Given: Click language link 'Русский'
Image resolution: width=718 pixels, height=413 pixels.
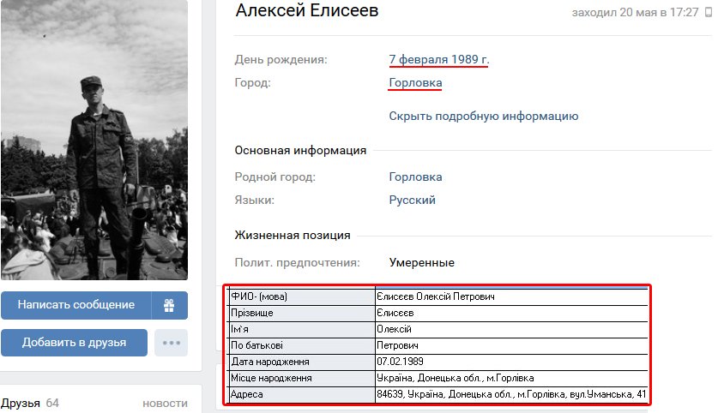Looking at the screenshot, I should click(x=412, y=201).
